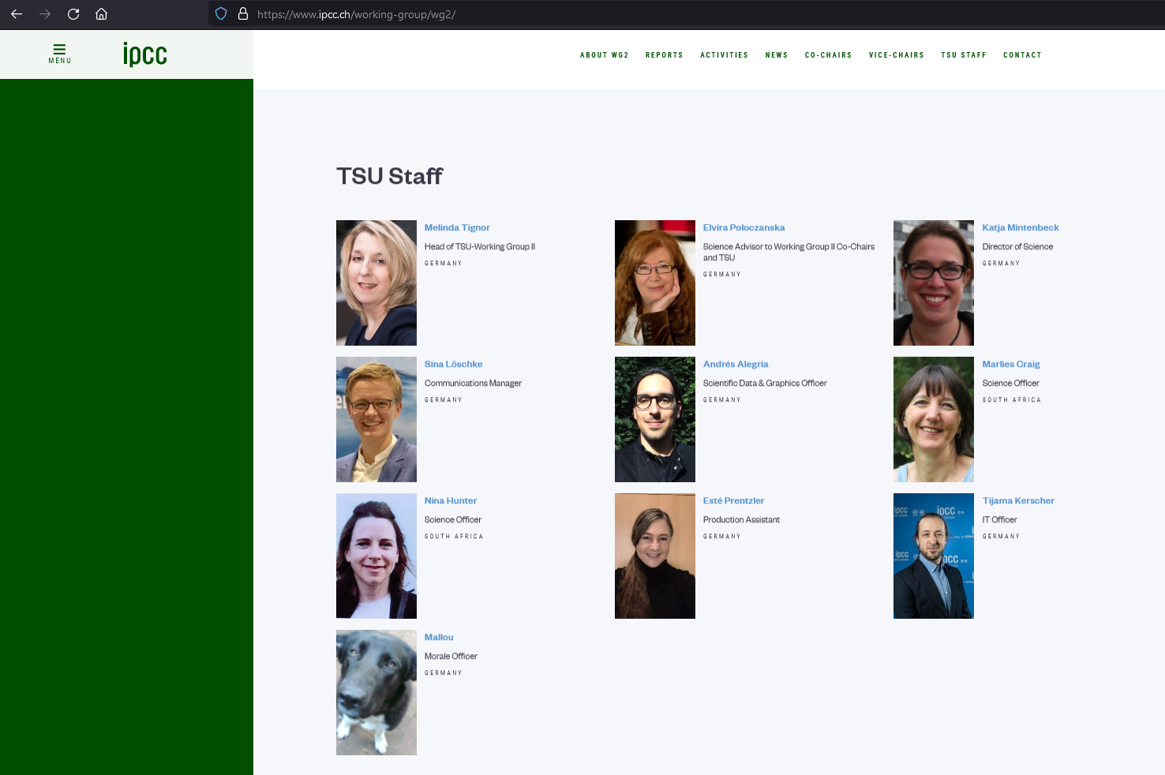The height and width of the screenshot is (775, 1165).
Task: Click Melinda Tignor's photo
Action: point(376,283)
